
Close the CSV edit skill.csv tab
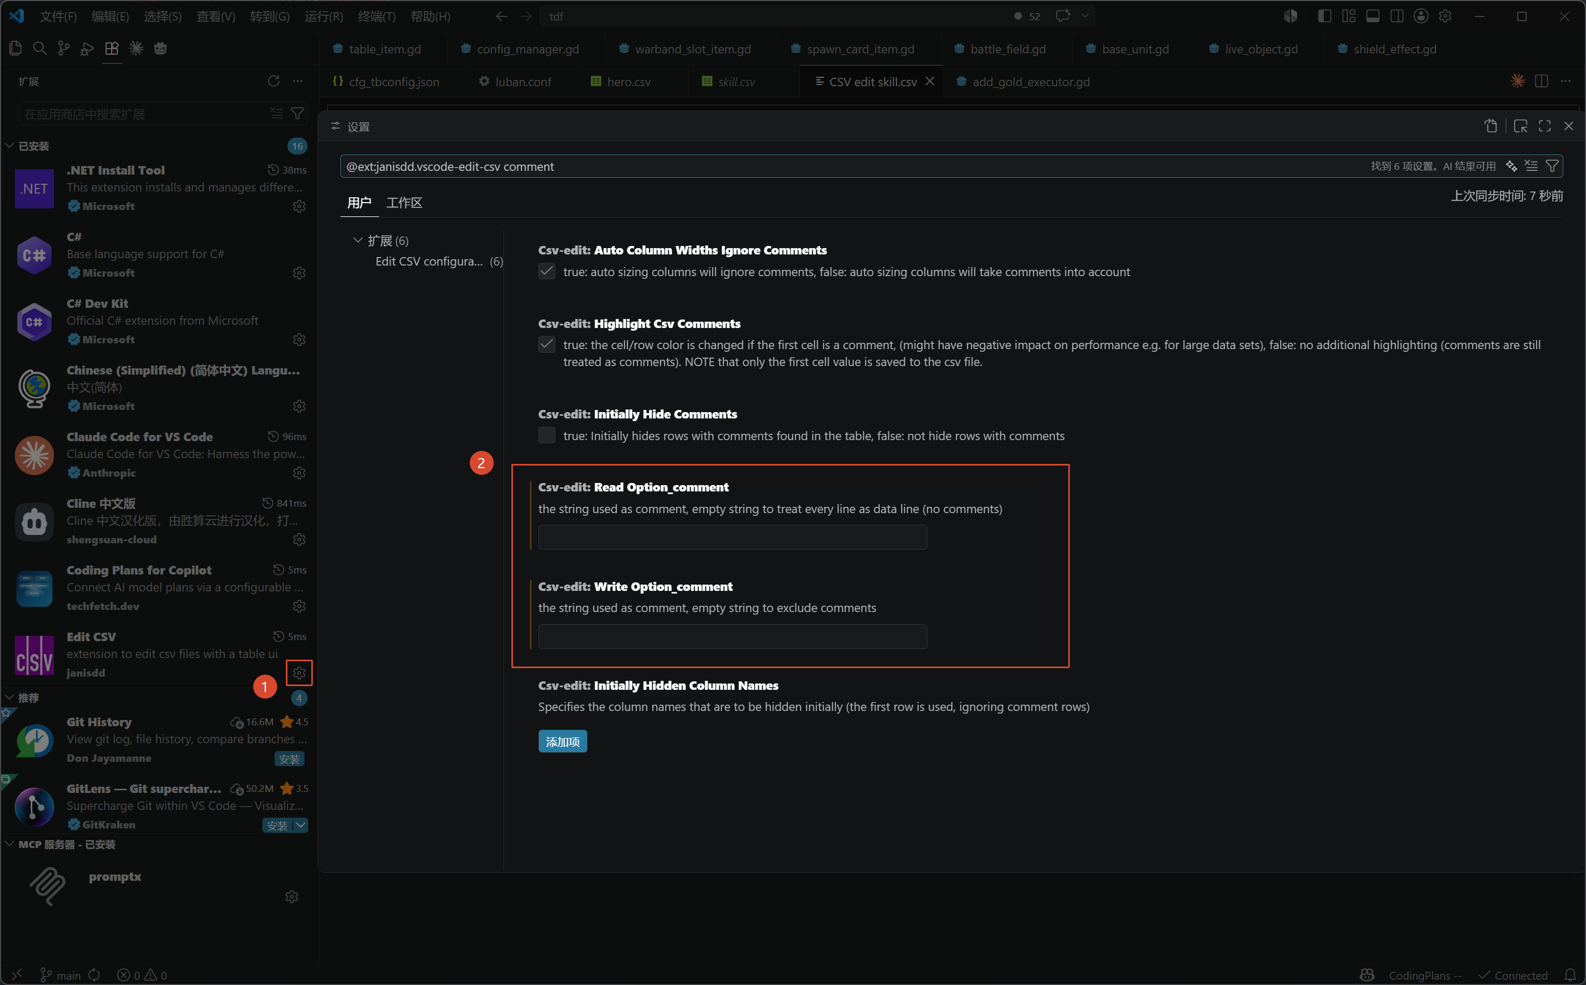click(x=930, y=81)
